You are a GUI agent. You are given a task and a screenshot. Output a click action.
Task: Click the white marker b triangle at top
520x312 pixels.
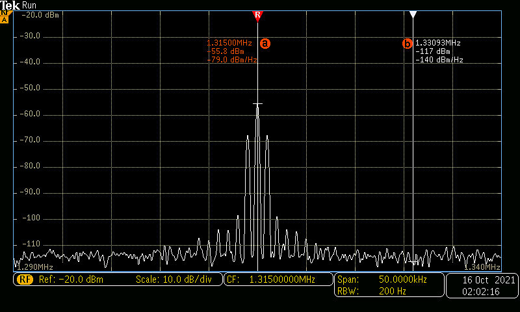pyautogui.click(x=413, y=14)
